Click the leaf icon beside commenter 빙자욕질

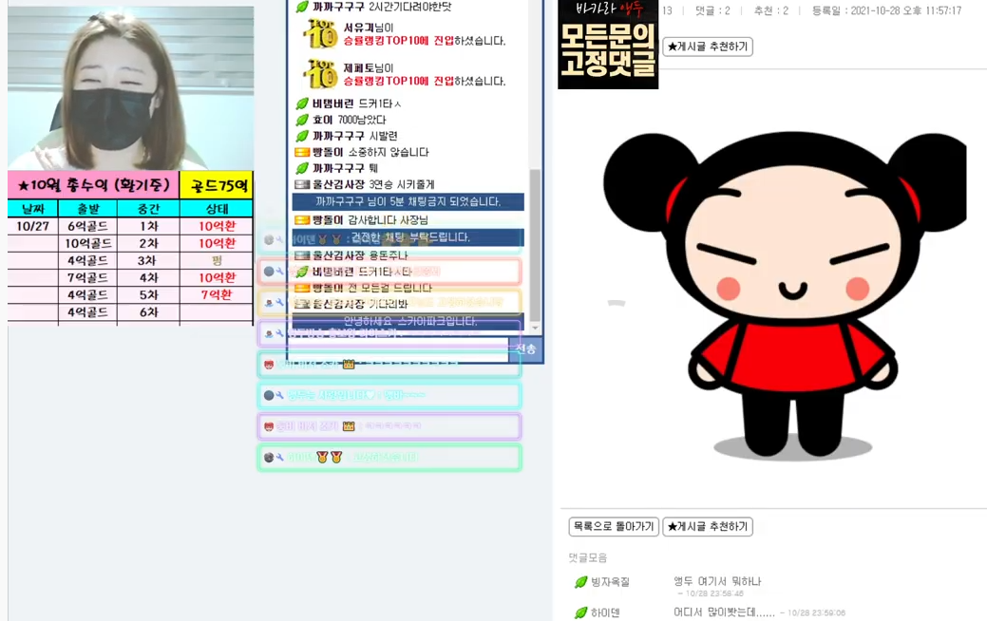[580, 583]
